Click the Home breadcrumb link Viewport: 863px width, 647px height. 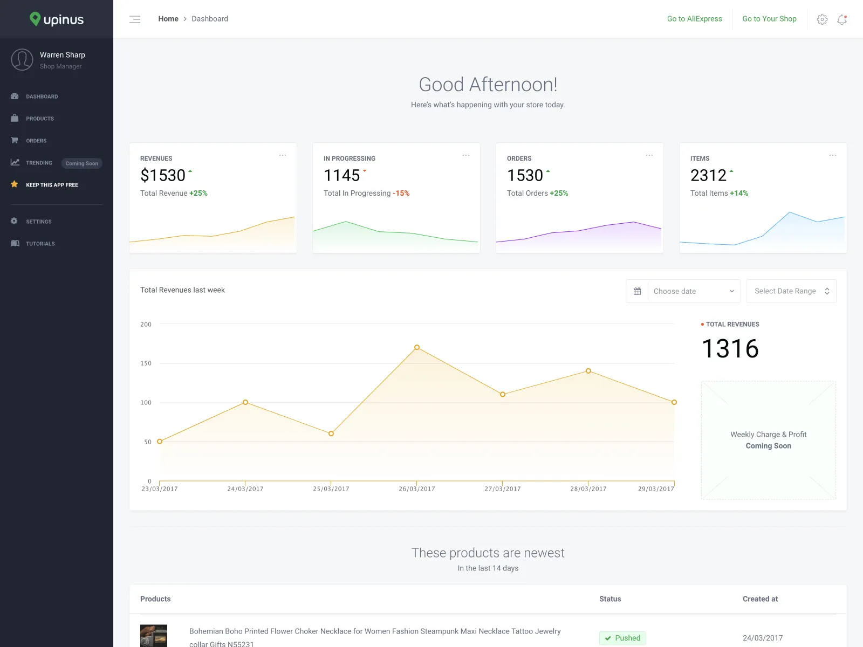pos(168,19)
